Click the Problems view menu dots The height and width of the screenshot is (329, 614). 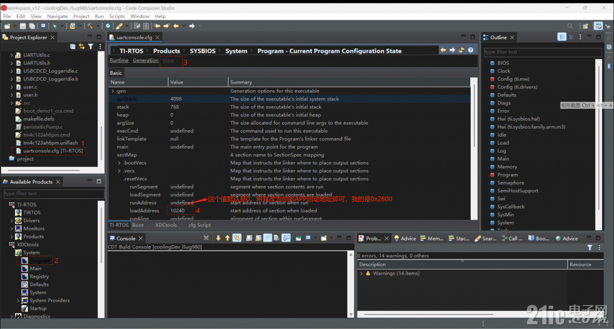[599, 247]
